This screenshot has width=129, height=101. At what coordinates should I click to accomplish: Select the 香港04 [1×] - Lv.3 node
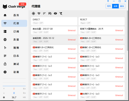coord(102,68)
